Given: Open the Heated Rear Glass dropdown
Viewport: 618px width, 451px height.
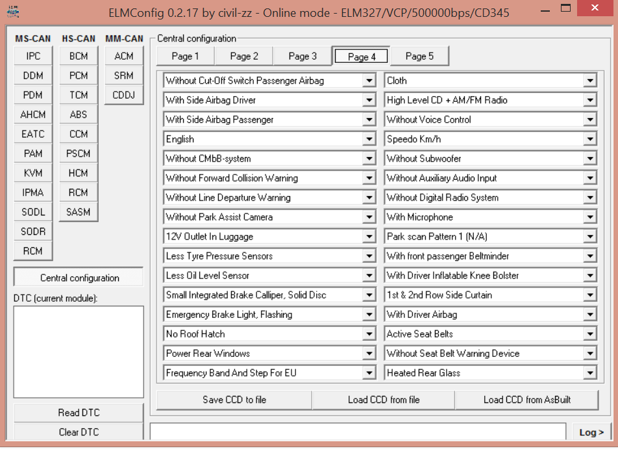Looking at the screenshot, I should 589,373.
